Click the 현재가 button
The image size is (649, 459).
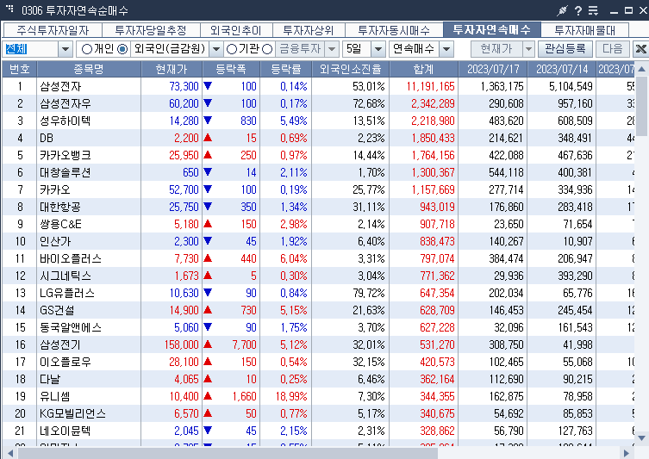[x=496, y=49]
